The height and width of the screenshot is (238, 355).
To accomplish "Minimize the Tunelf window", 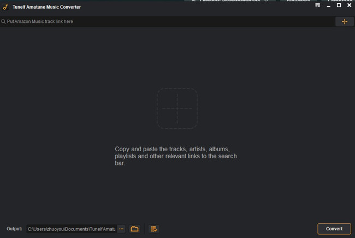I will (x=328, y=5).
